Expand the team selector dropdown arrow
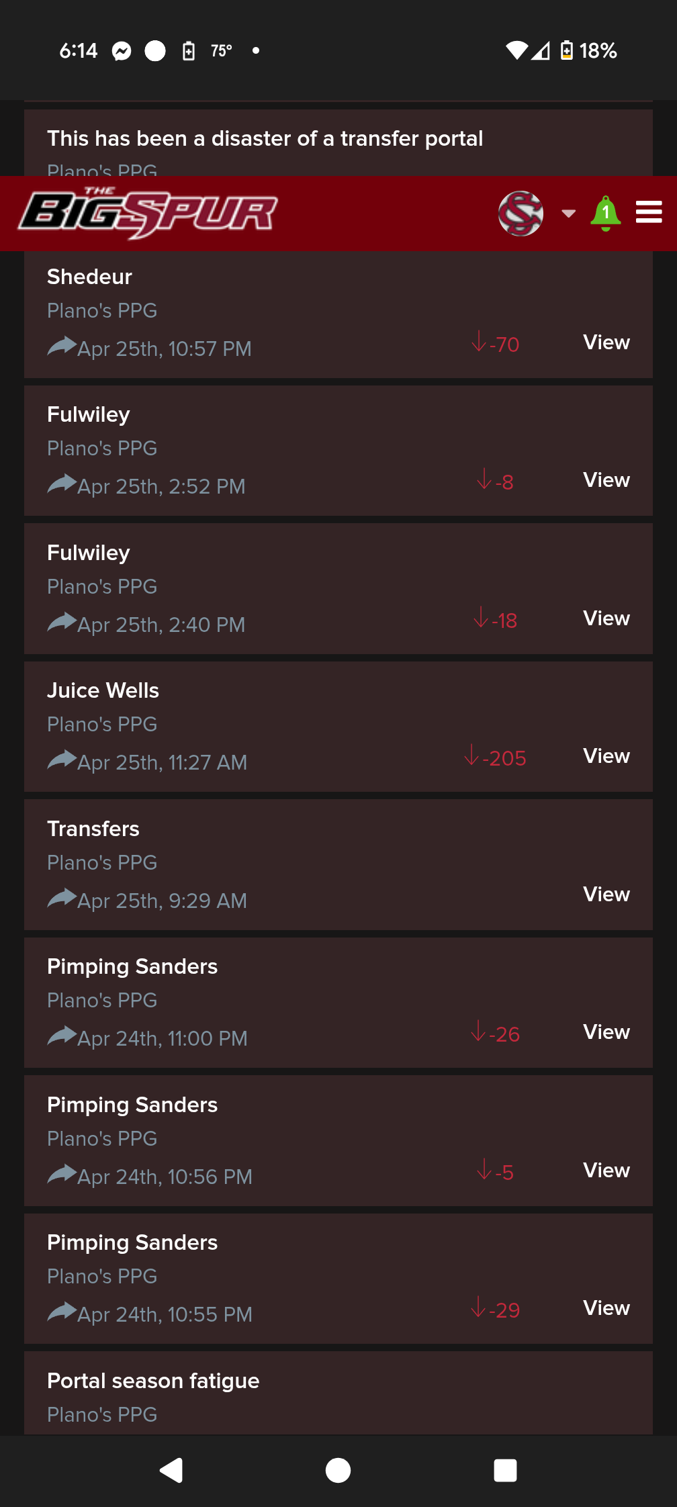Screen dimensions: 677x1507 click(x=568, y=214)
